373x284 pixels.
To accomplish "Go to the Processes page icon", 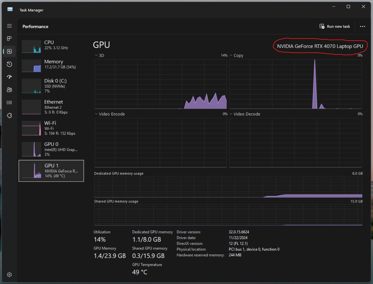I will click(x=9, y=38).
